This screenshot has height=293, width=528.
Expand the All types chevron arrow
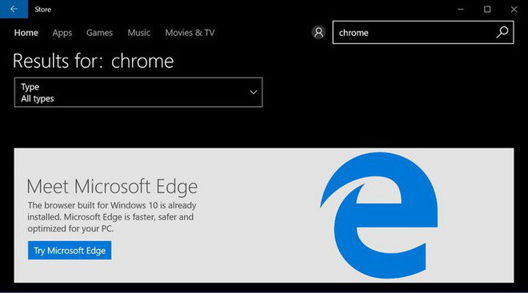[x=254, y=92]
